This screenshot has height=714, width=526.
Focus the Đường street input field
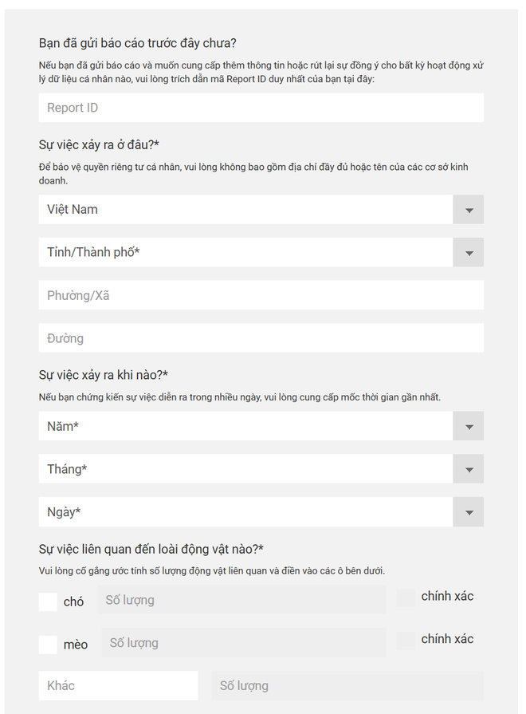261,338
